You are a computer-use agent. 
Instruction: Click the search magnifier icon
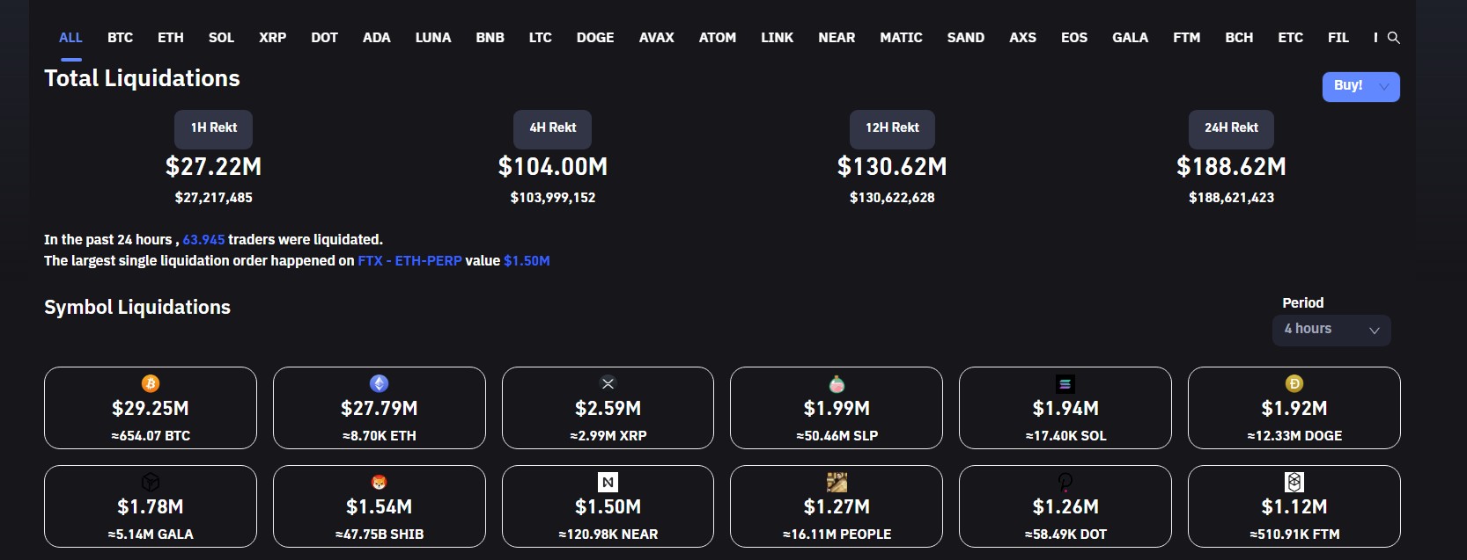[x=1394, y=38]
